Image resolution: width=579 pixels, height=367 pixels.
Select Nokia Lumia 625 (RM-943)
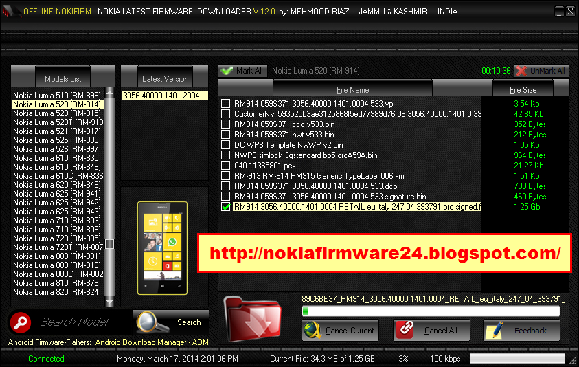tap(57, 212)
